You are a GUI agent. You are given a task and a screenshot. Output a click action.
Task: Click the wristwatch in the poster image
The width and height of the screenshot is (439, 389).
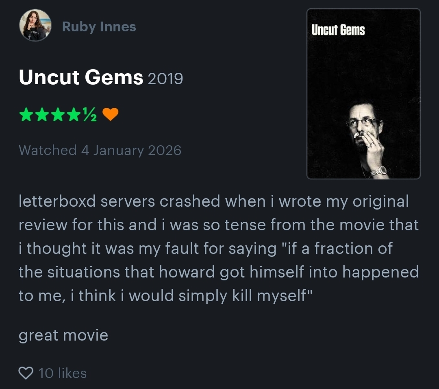pyautogui.click(x=378, y=170)
